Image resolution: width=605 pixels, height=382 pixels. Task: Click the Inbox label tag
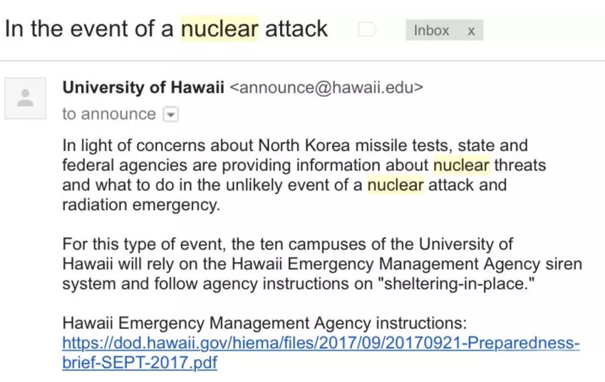pos(444,30)
